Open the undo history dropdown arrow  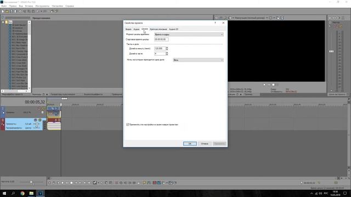point(42,11)
